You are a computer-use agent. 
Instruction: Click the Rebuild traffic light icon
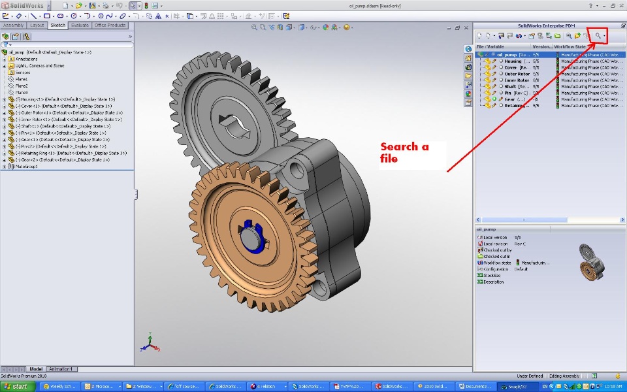(x=146, y=6)
